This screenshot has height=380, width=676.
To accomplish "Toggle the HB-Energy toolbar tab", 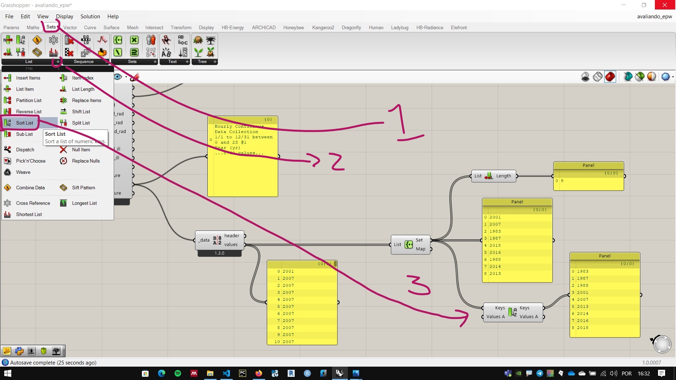I will [x=232, y=27].
